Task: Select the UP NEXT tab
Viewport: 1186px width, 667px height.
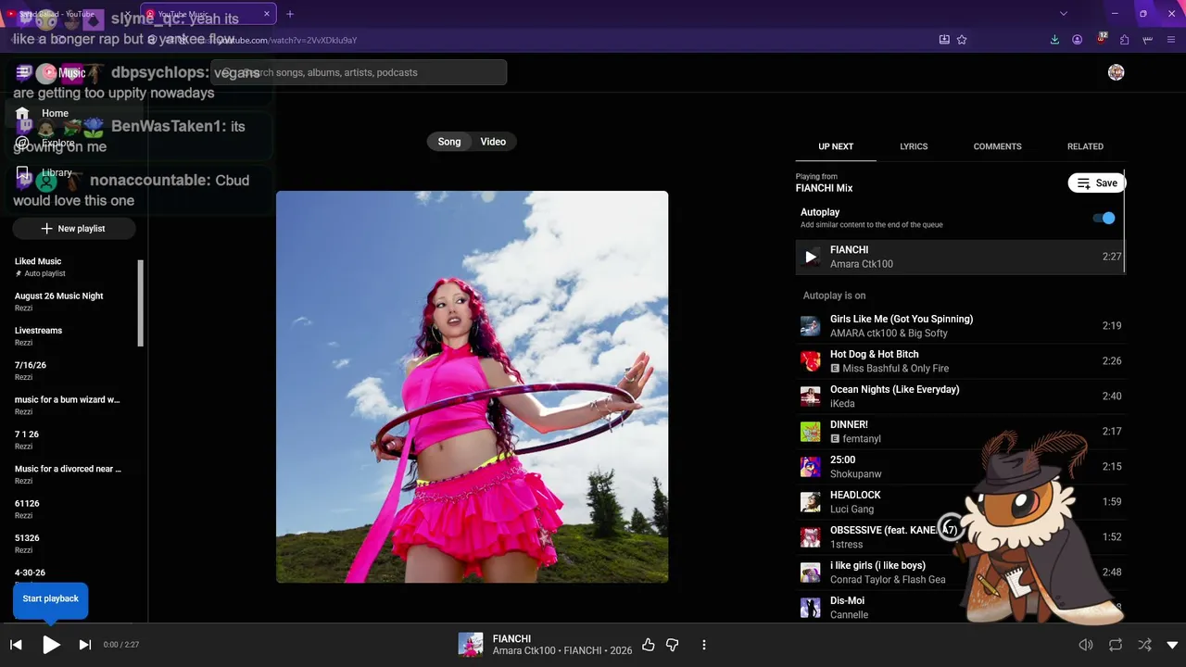Action: [x=836, y=146]
